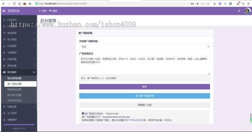Reload the page with the refresh icon
Image resolution: width=252 pixels, height=132 pixels.
(x=14, y=4)
